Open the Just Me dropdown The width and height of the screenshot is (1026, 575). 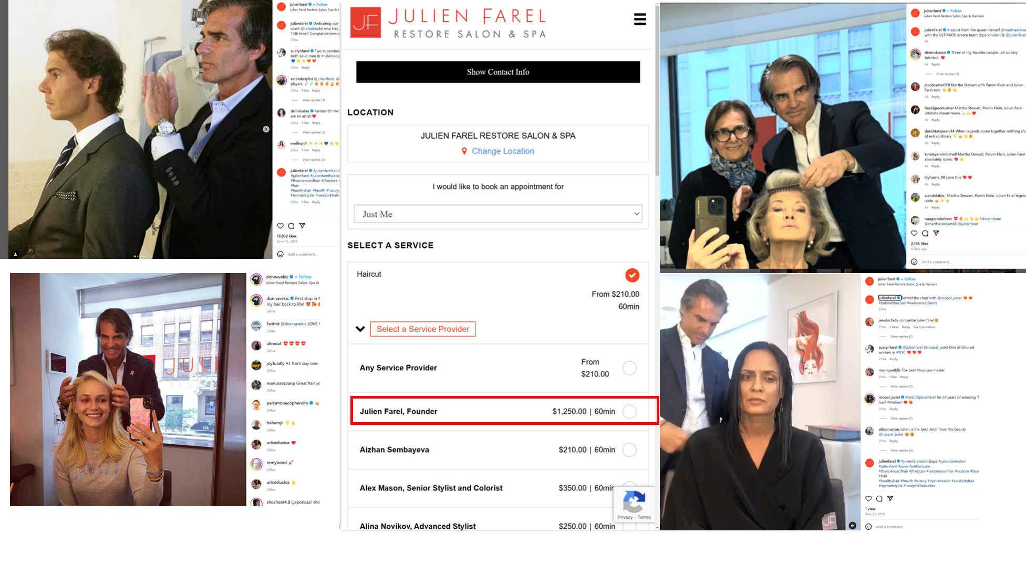(x=498, y=214)
